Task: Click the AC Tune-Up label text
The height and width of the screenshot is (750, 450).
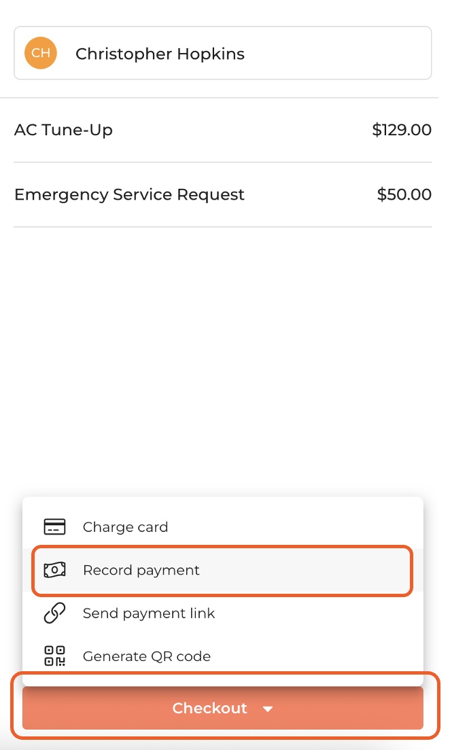Action: tap(63, 130)
